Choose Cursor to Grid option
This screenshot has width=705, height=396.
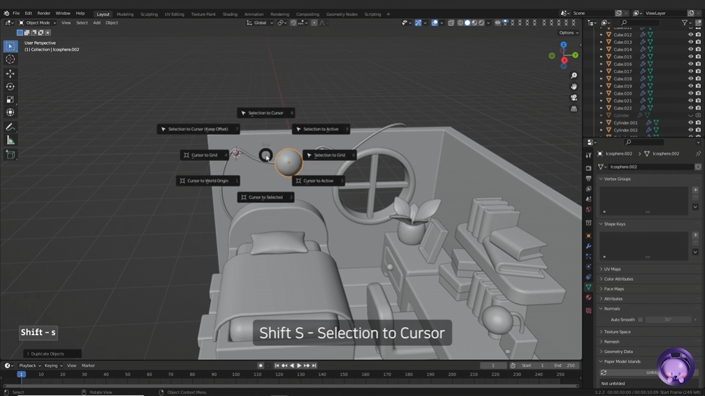(x=204, y=155)
